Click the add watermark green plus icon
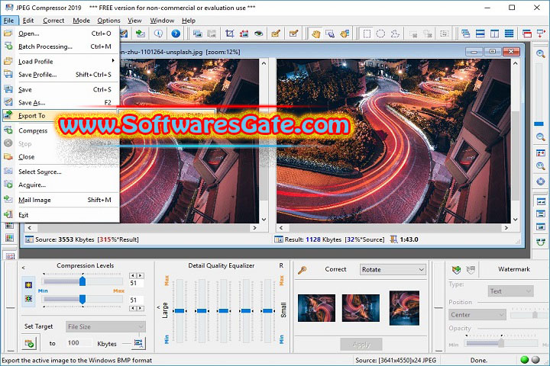Screen dimensions: 550x366 click(456, 269)
